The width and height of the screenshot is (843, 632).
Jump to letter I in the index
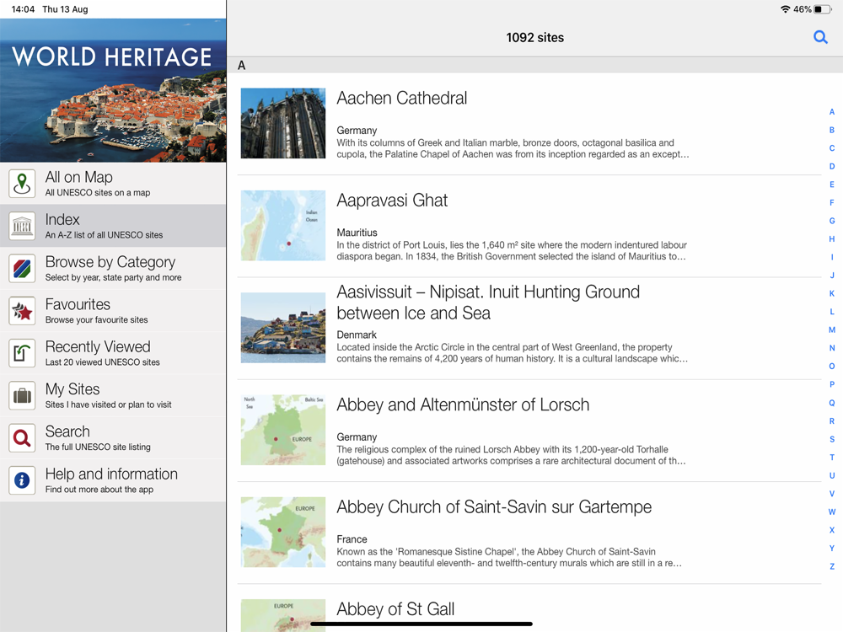832,257
